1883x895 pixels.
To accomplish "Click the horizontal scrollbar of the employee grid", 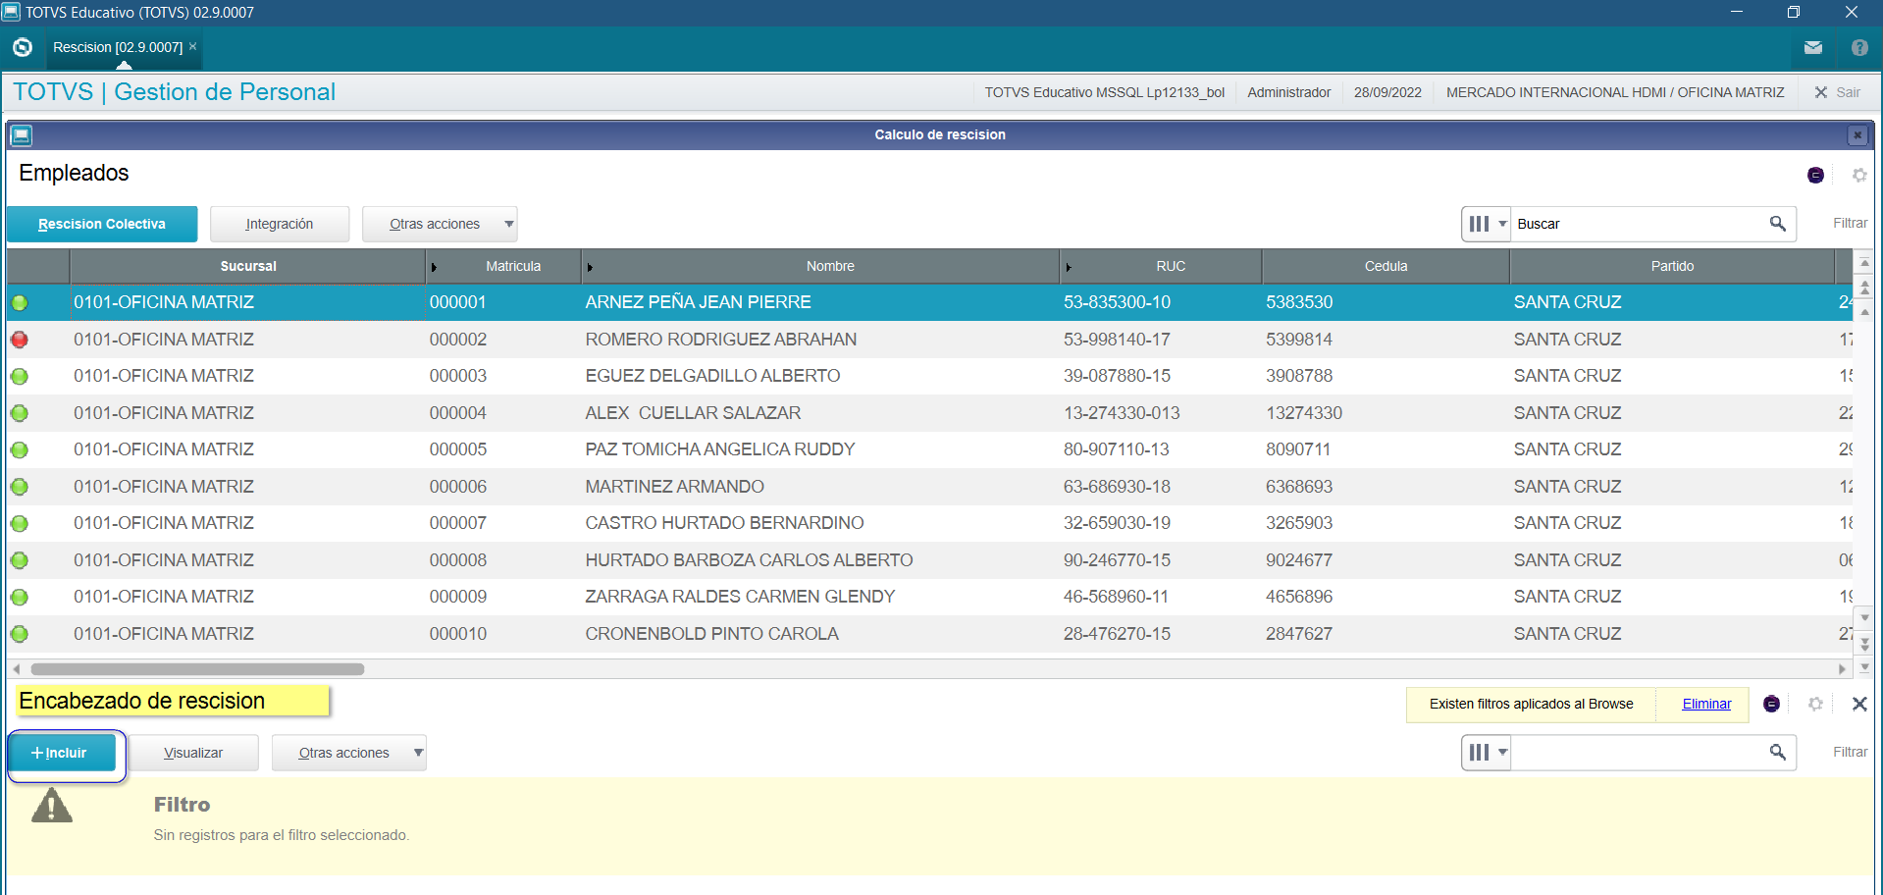I will (x=196, y=669).
